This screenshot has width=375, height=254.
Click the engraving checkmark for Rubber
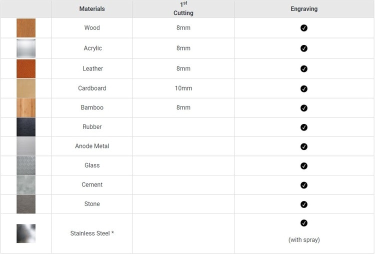point(304,127)
